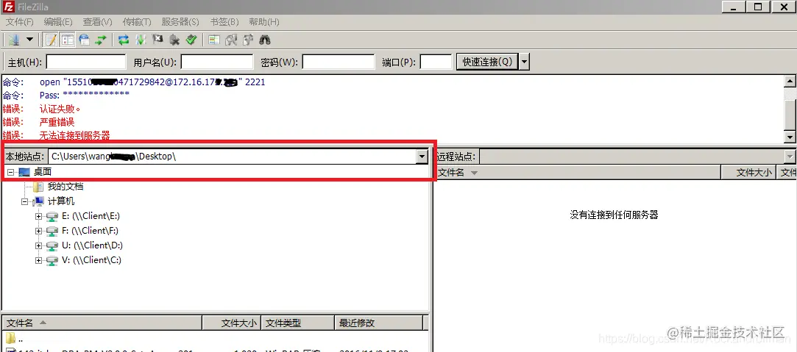Screen dimensions: 797x352
Task: Open the Site Manager
Action: tap(14, 40)
